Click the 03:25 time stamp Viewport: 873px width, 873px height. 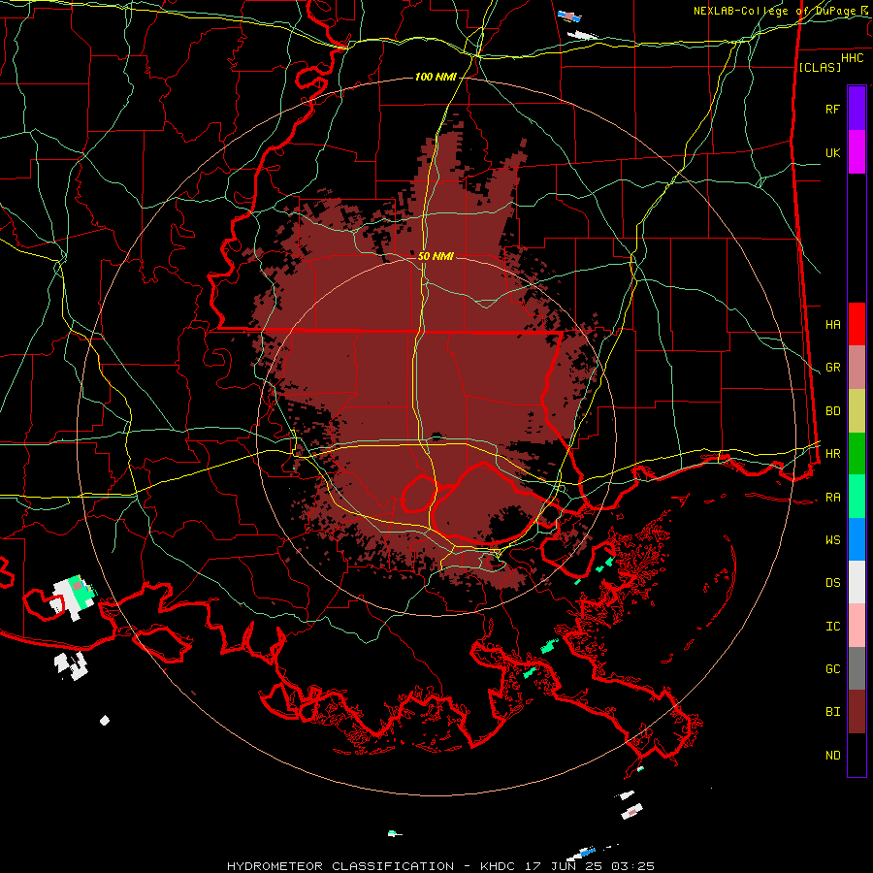(632, 866)
